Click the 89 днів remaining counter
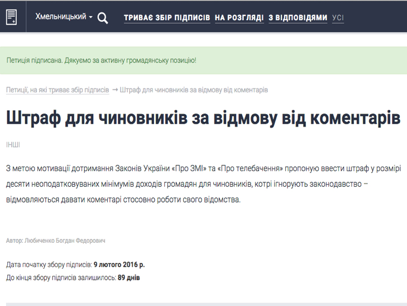 [x=129, y=277]
